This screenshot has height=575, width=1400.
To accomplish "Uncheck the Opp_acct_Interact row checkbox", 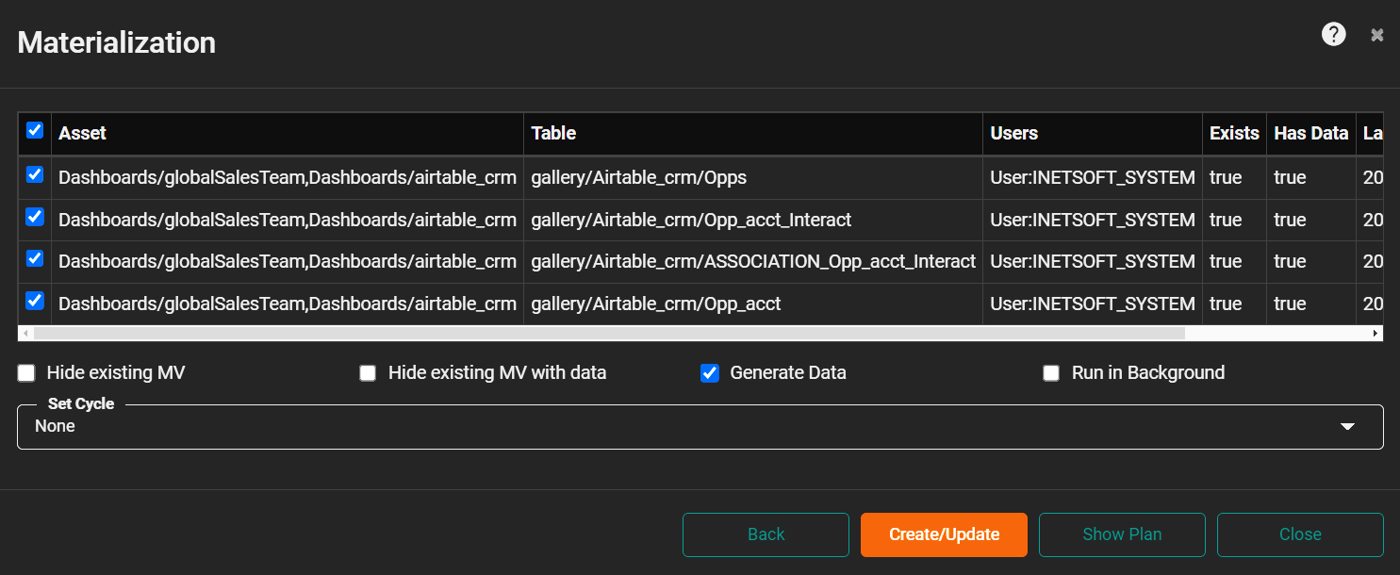I will [x=35, y=218].
